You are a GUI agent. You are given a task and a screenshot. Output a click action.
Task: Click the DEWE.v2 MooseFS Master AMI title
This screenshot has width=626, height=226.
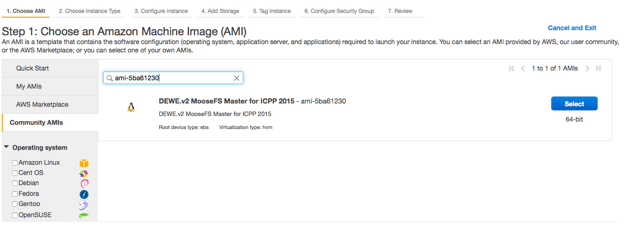(x=227, y=101)
